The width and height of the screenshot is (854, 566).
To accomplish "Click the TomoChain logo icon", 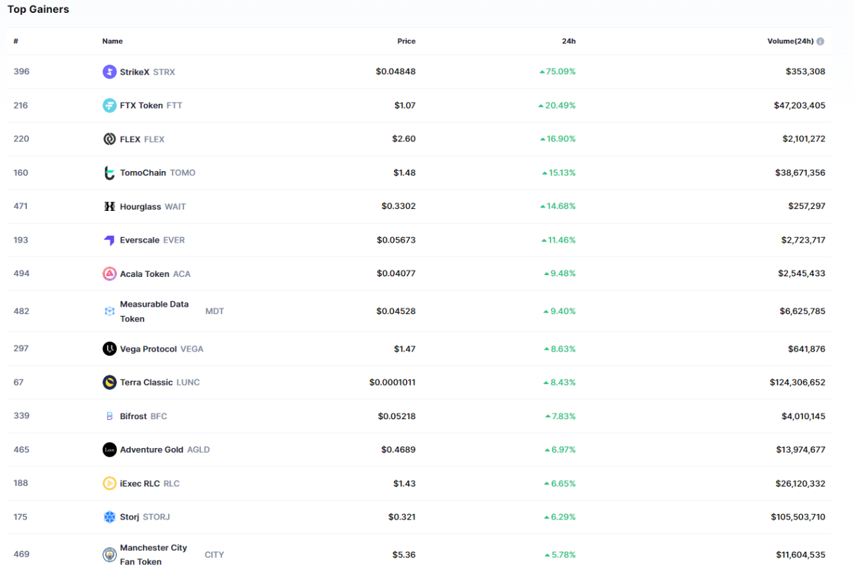I will [109, 173].
